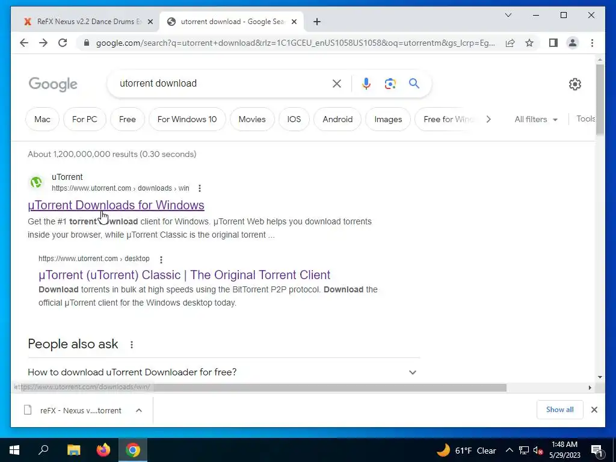Open Google quick settings gear

click(x=574, y=84)
